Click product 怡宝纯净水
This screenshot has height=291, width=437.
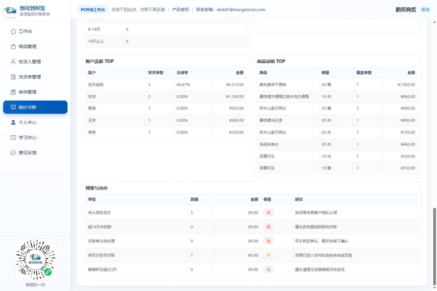pyautogui.click(x=269, y=144)
